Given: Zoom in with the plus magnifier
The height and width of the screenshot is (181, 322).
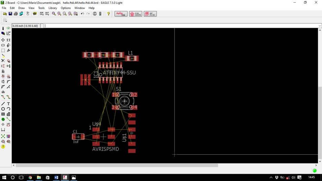Looking at the screenshot, I should point(59,14).
